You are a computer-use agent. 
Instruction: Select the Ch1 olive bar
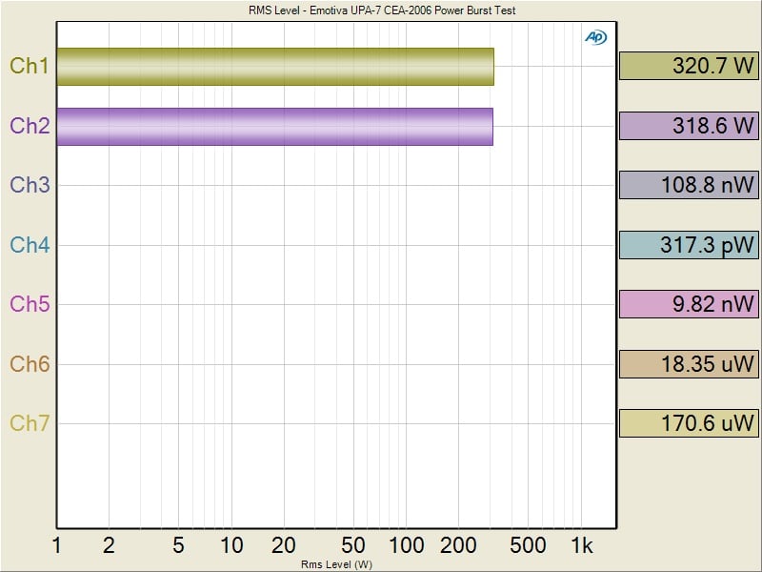click(x=274, y=67)
